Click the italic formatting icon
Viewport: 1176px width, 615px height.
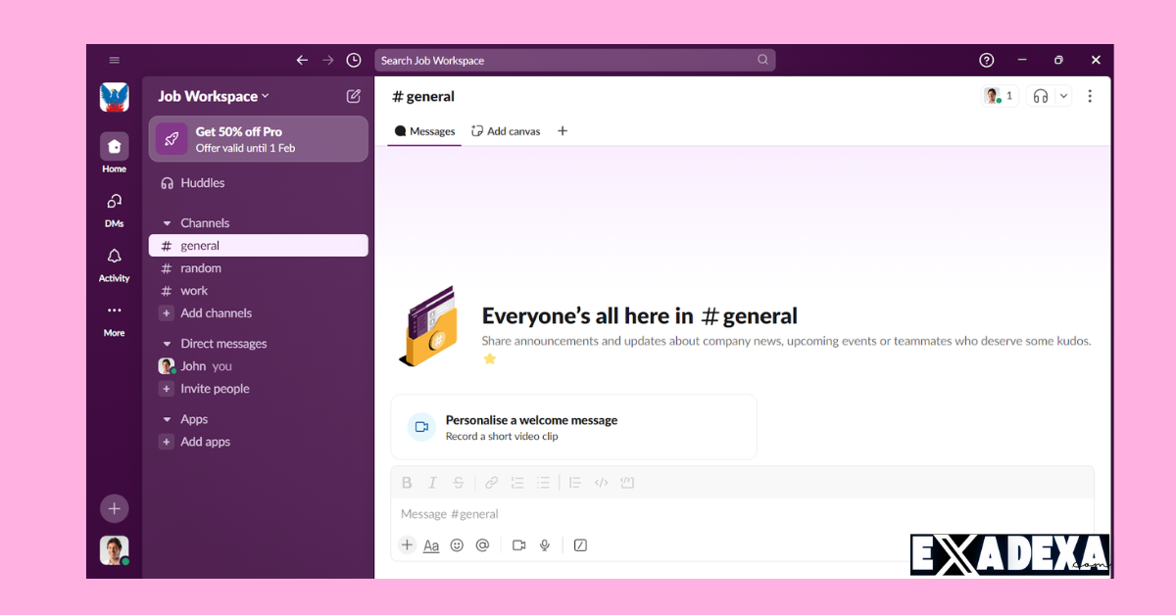coord(432,482)
